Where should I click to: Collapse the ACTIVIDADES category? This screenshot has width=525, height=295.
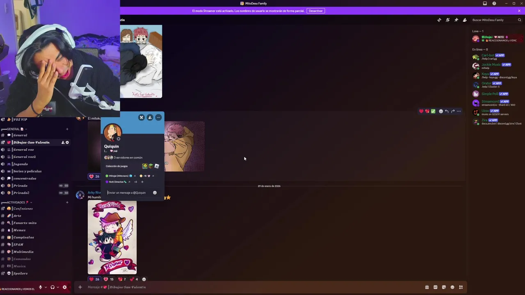pos(17,202)
